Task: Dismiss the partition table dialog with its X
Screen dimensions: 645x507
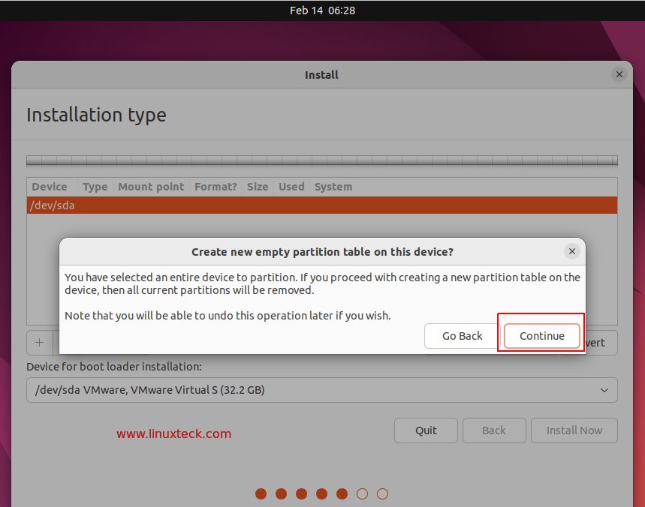Action: 572,251
